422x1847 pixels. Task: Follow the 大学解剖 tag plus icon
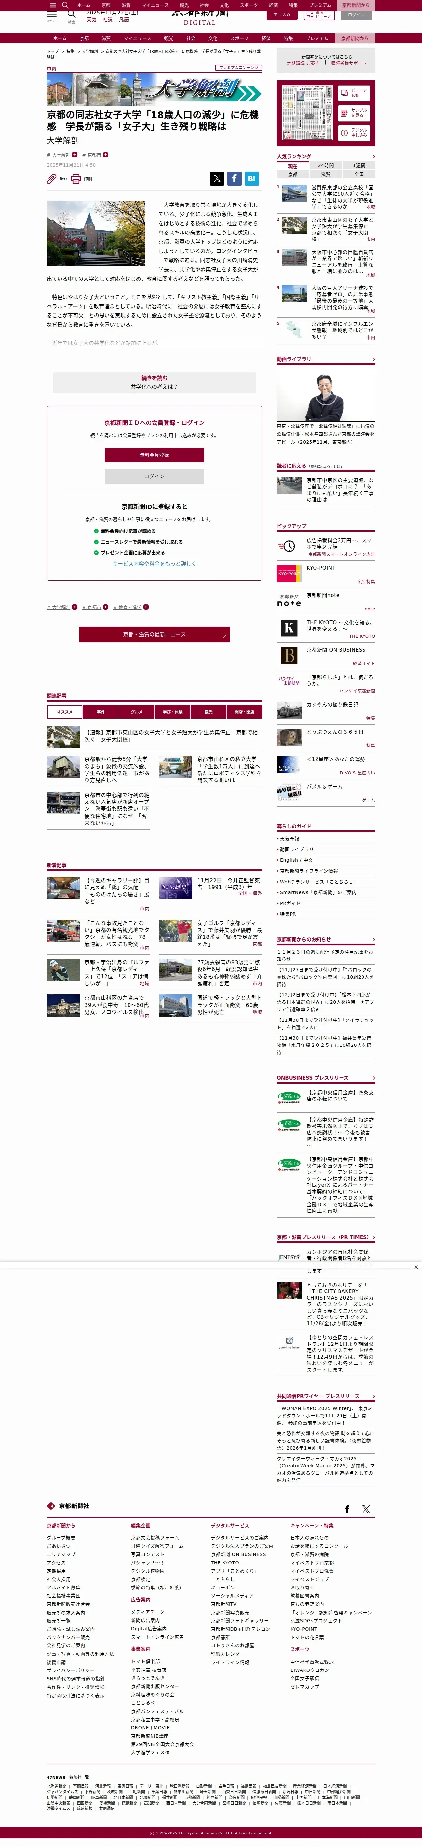tap(74, 155)
